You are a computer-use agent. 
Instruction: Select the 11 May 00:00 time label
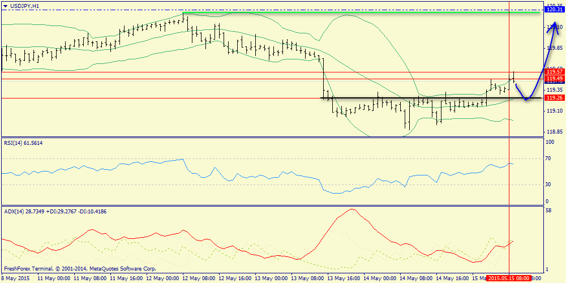[x=53, y=278]
